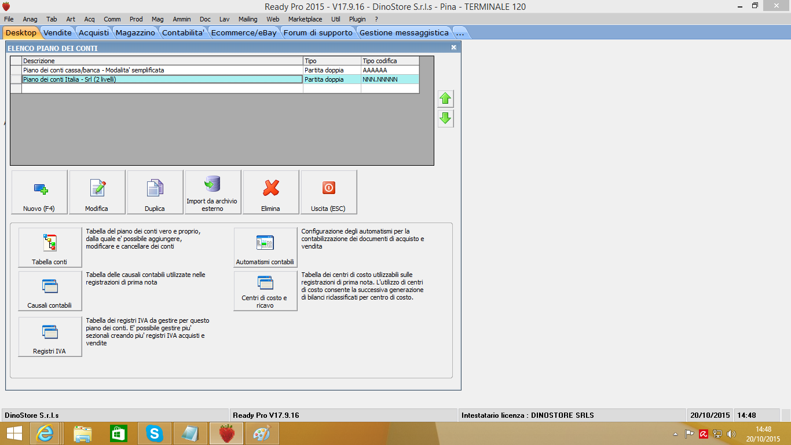
Task: Click 'Intestatario licenza : DINOSTORE SRLS' in status bar
Action: coord(573,415)
